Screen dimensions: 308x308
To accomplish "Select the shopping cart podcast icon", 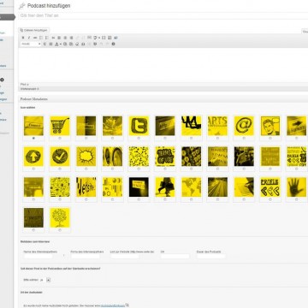I will pyautogui.click(x=60, y=126).
